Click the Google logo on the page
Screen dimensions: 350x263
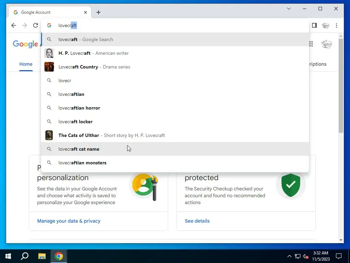pos(25,44)
